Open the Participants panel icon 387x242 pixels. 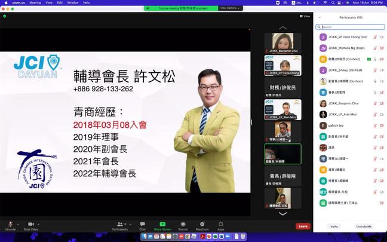(120, 224)
